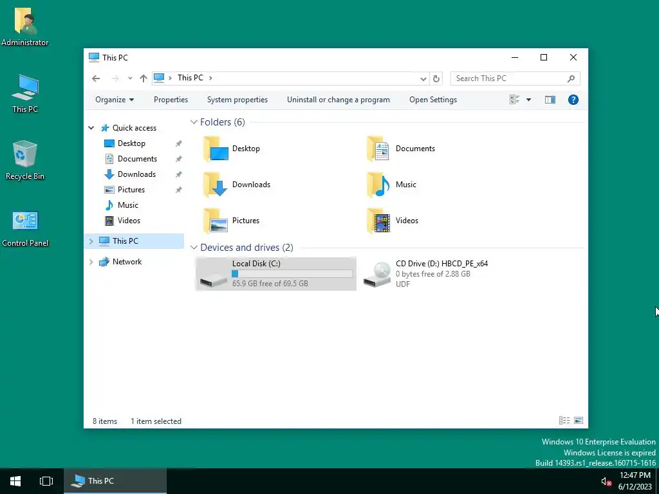Click Properties in the command bar
Screen dimensions: 659x494
171,100
